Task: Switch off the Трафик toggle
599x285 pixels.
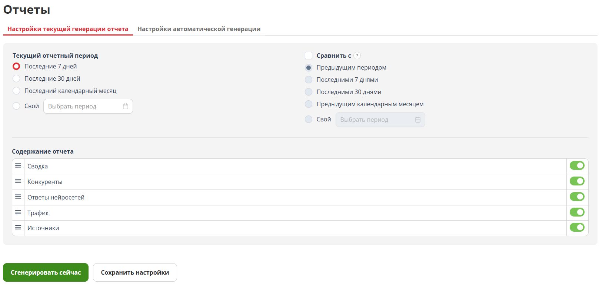Action: 577,212
